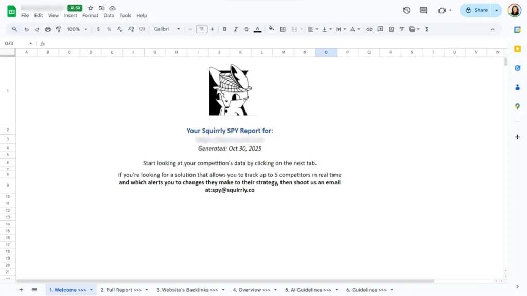Open the fill color picker
Screen dimensions: 527x296
[x=271, y=29]
